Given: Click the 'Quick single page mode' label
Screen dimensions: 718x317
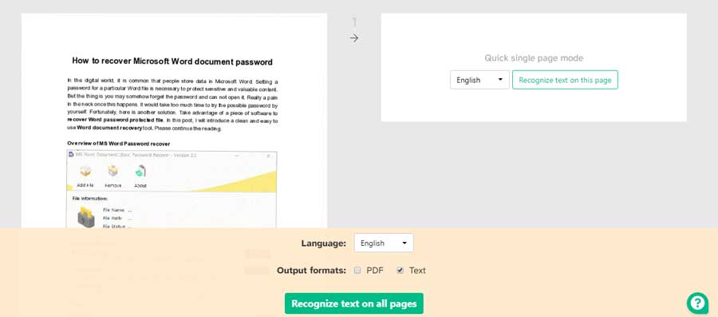Looking at the screenshot, I should coord(534,58).
